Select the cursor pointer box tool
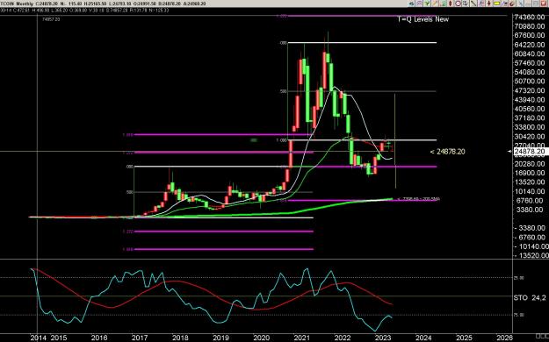The image size is (549, 342). pyautogui.click(x=466, y=4)
